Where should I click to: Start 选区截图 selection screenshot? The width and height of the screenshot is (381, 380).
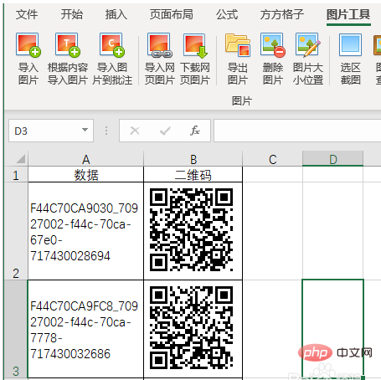tap(350, 45)
